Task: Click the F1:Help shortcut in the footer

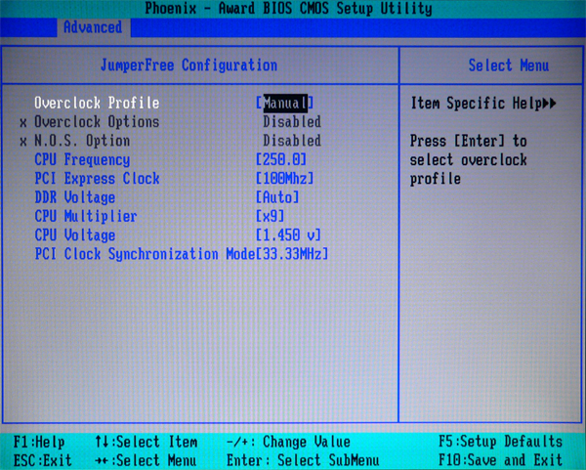Action: tap(38, 442)
